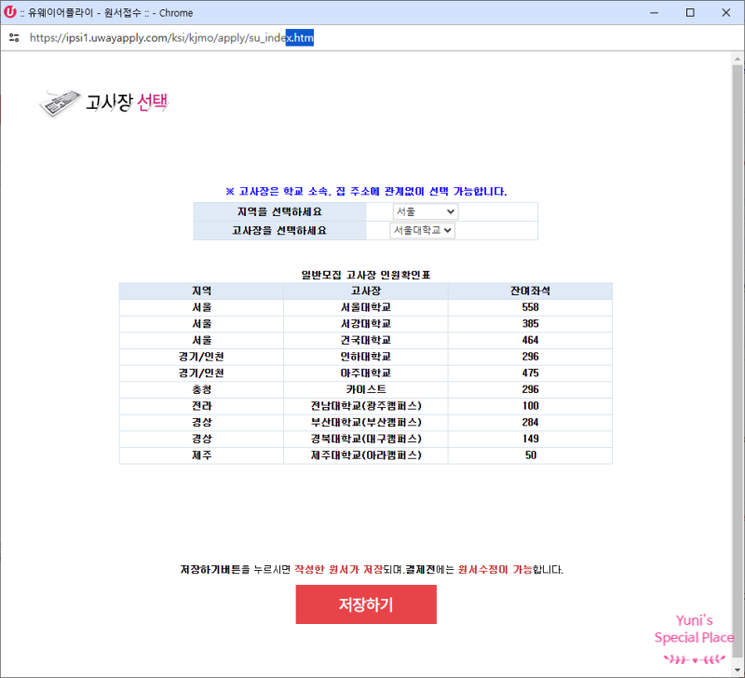This screenshot has height=678, width=745.
Task: Click the 서울대학교 entry in the table
Action: tap(366, 306)
